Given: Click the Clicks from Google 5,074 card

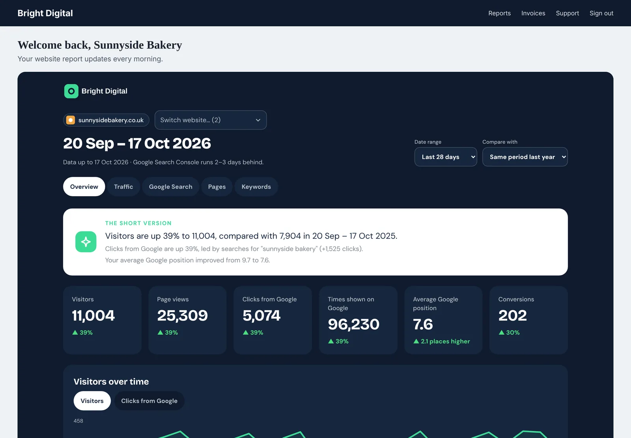Looking at the screenshot, I should [x=273, y=320].
